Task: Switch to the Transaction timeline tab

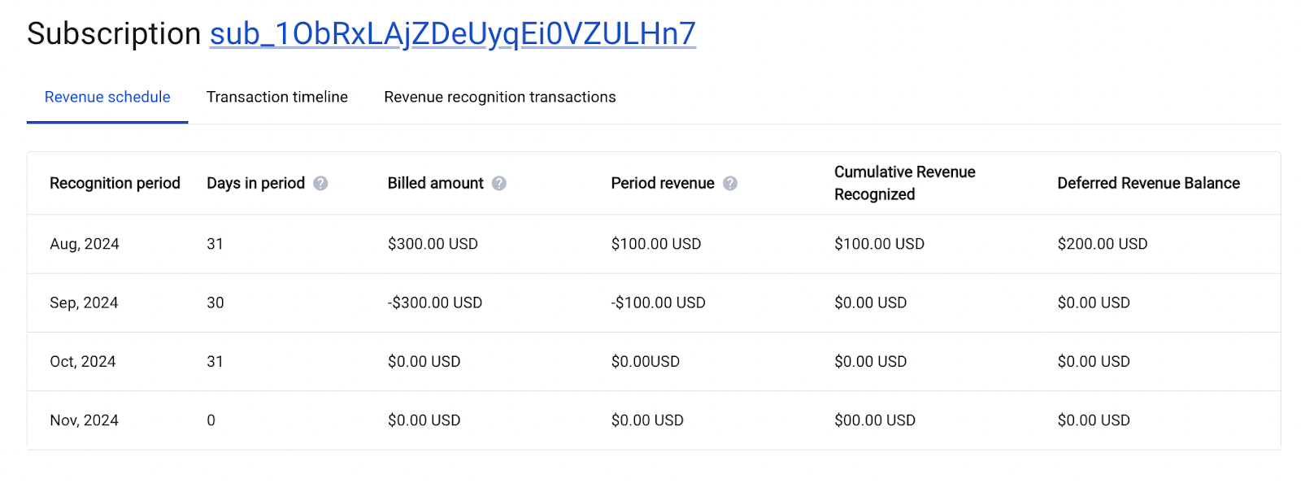Action: point(277,97)
